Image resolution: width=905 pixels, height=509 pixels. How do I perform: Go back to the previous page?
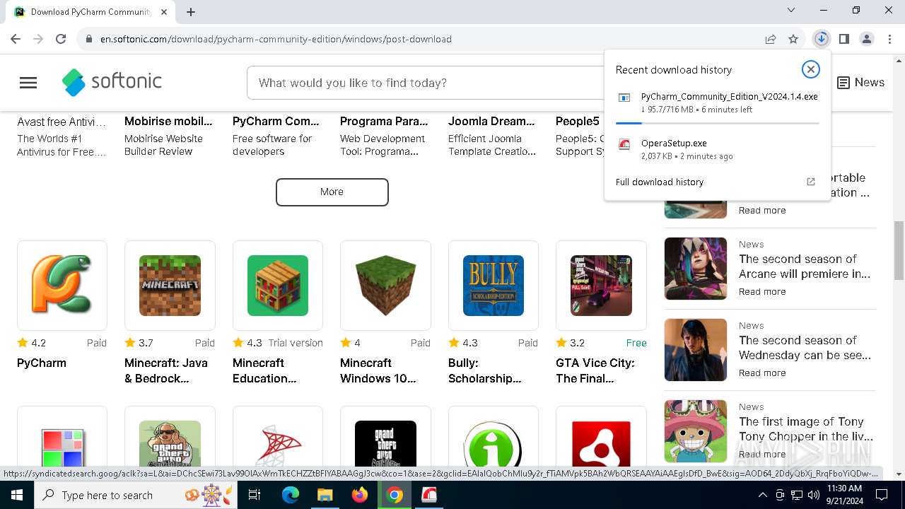[x=16, y=39]
